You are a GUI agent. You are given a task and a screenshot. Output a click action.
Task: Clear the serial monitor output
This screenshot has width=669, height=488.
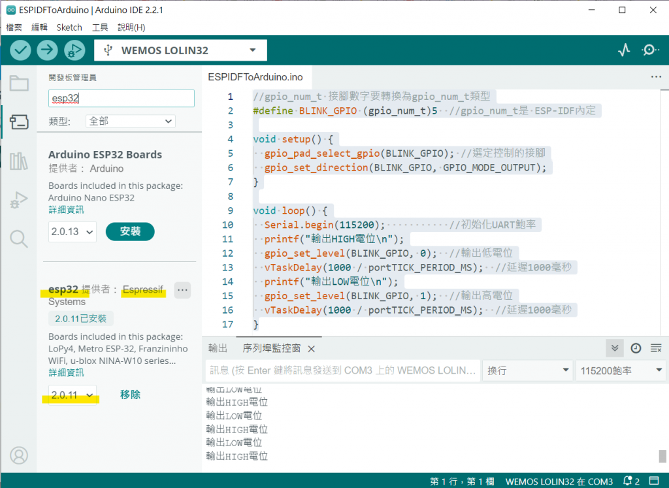[656, 348]
